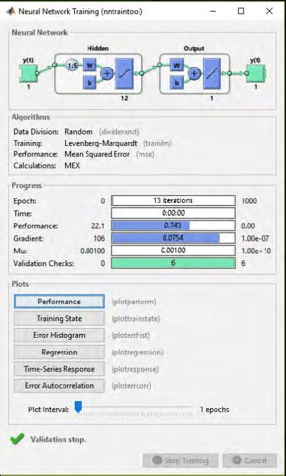This screenshot has width=286, height=476.
Task: Click the Output layer W weight block
Action: click(x=176, y=65)
